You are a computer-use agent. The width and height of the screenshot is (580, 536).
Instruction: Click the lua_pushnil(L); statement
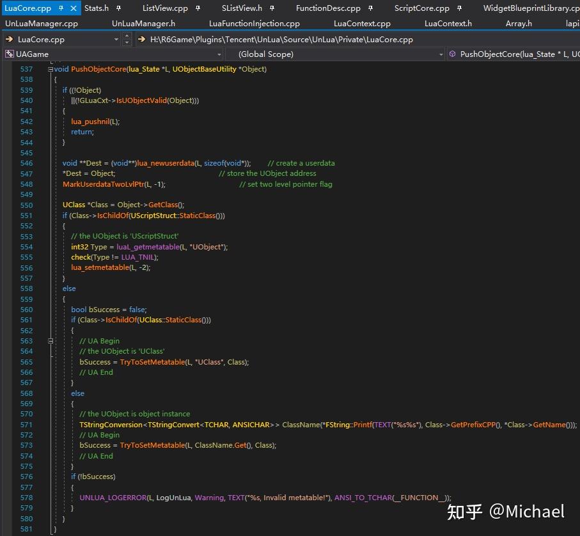tap(95, 122)
